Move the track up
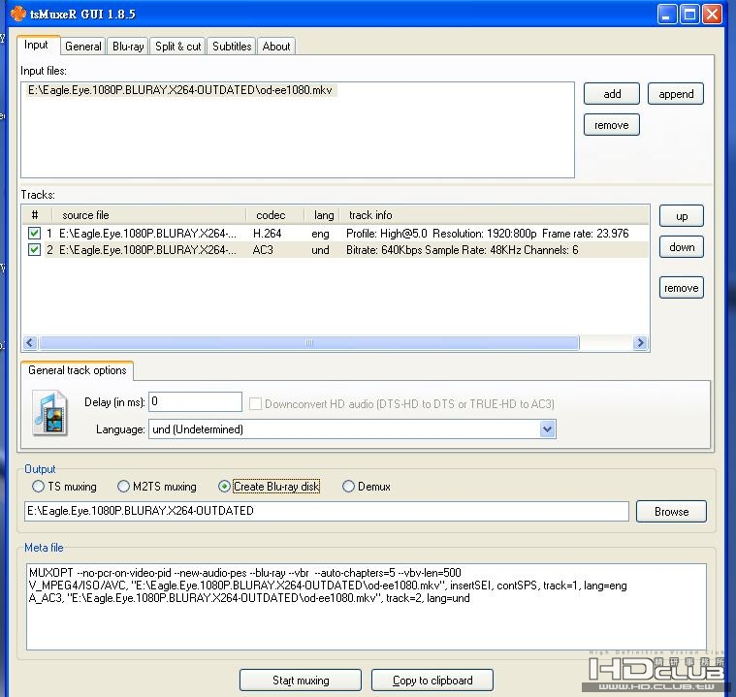This screenshot has height=697, width=736. pyautogui.click(x=682, y=216)
